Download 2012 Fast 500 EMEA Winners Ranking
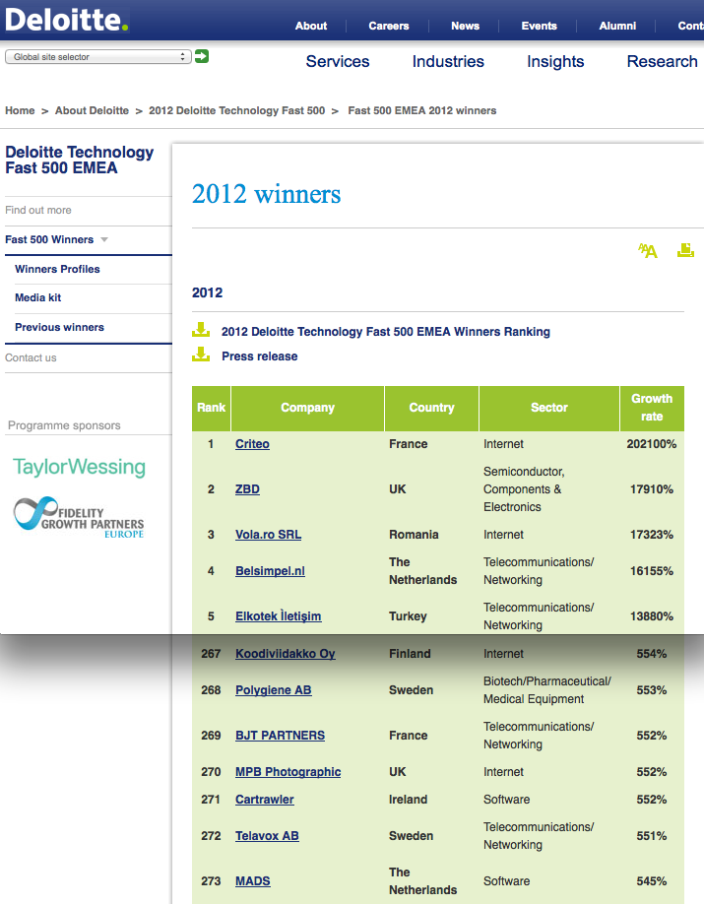The height and width of the screenshot is (904, 704). [x=386, y=332]
